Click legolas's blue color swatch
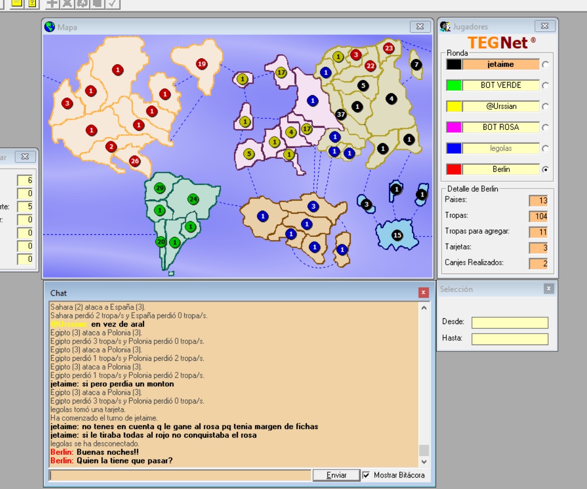Viewport: 587px width, 489px height. coord(454,148)
